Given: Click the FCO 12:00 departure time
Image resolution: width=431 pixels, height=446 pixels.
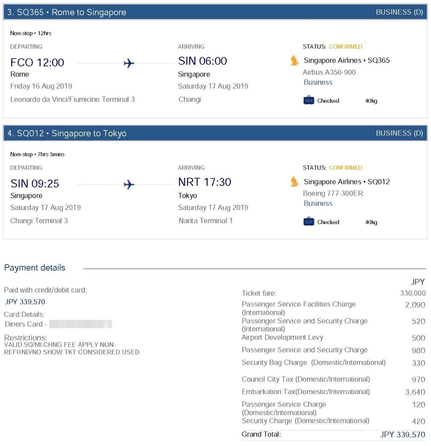Looking at the screenshot, I should coord(37,63).
